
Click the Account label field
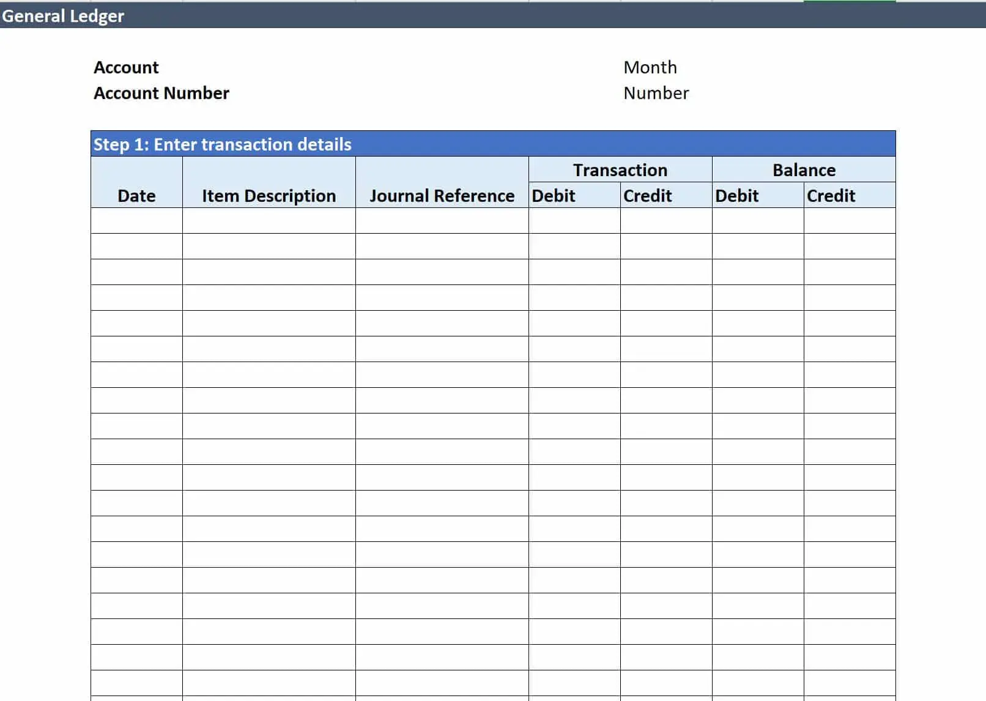(126, 67)
